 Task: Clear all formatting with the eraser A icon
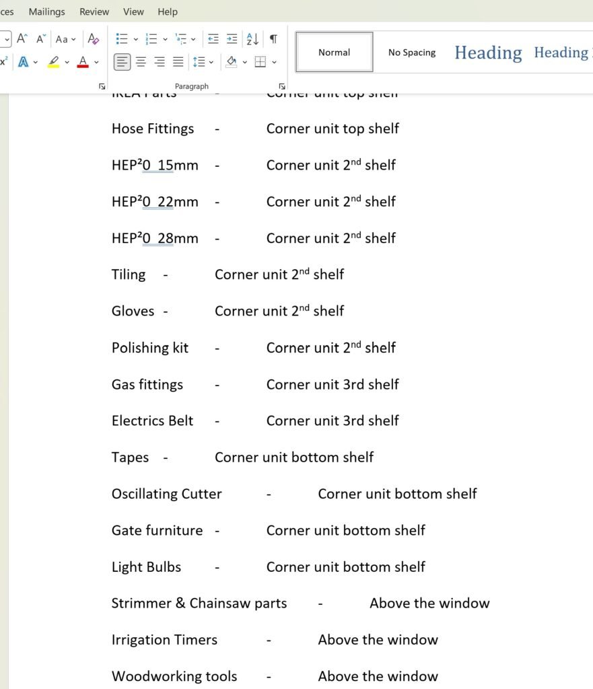pyautogui.click(x=93, y=38)
